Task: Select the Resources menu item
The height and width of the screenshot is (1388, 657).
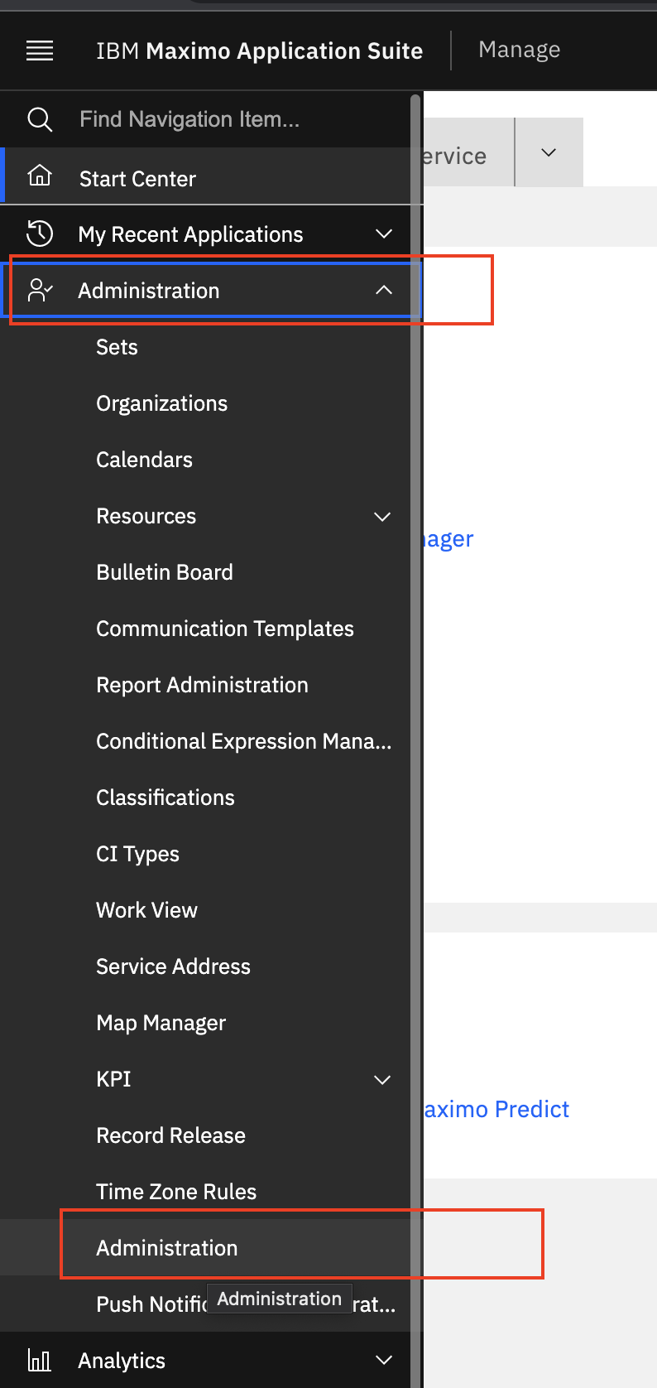Action: (x=146, y=516)
